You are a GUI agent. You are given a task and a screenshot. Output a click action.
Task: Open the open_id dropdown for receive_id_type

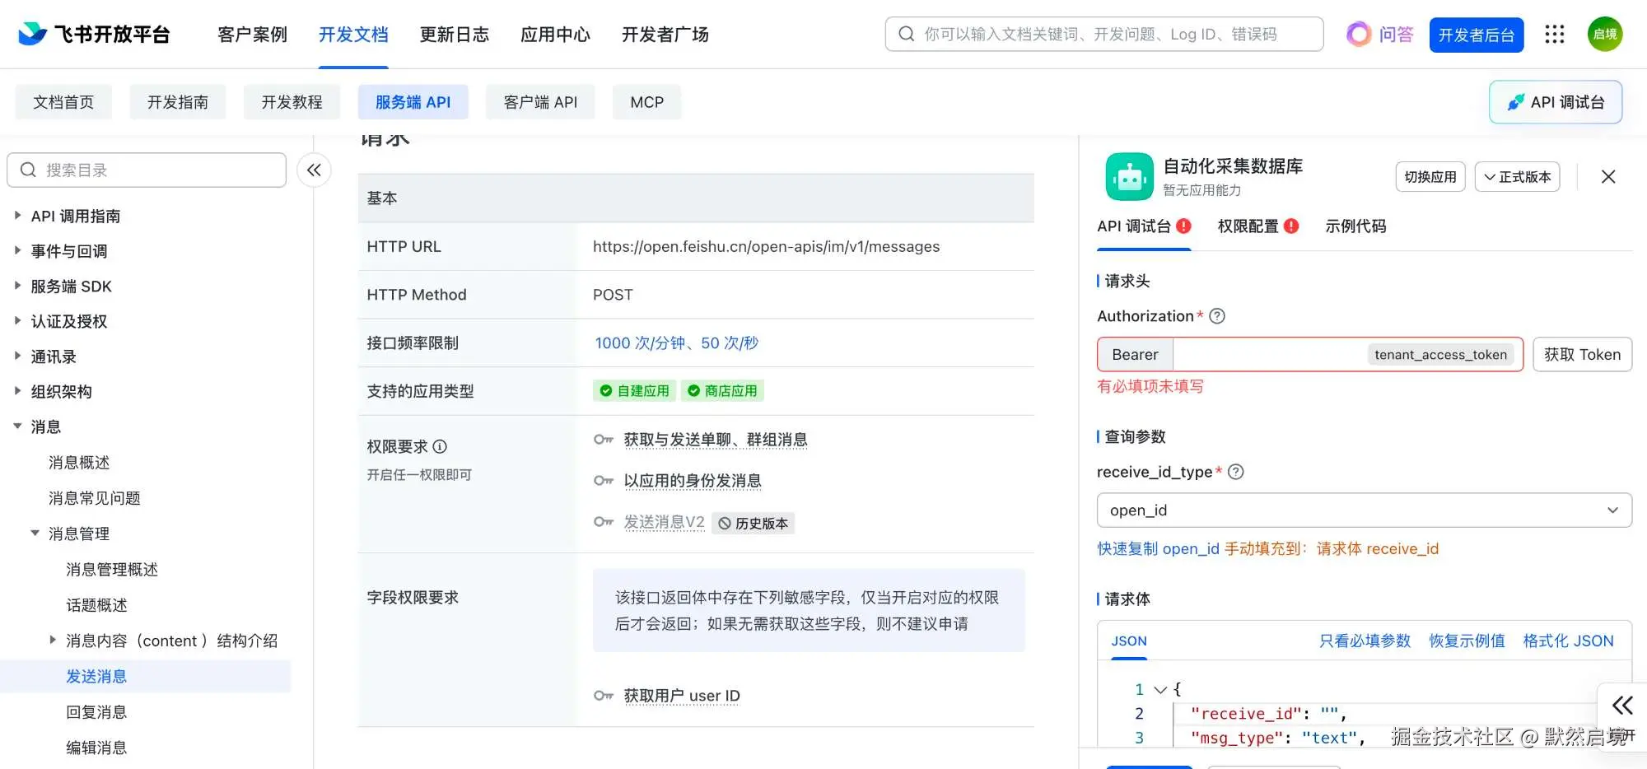[1364, 510]
